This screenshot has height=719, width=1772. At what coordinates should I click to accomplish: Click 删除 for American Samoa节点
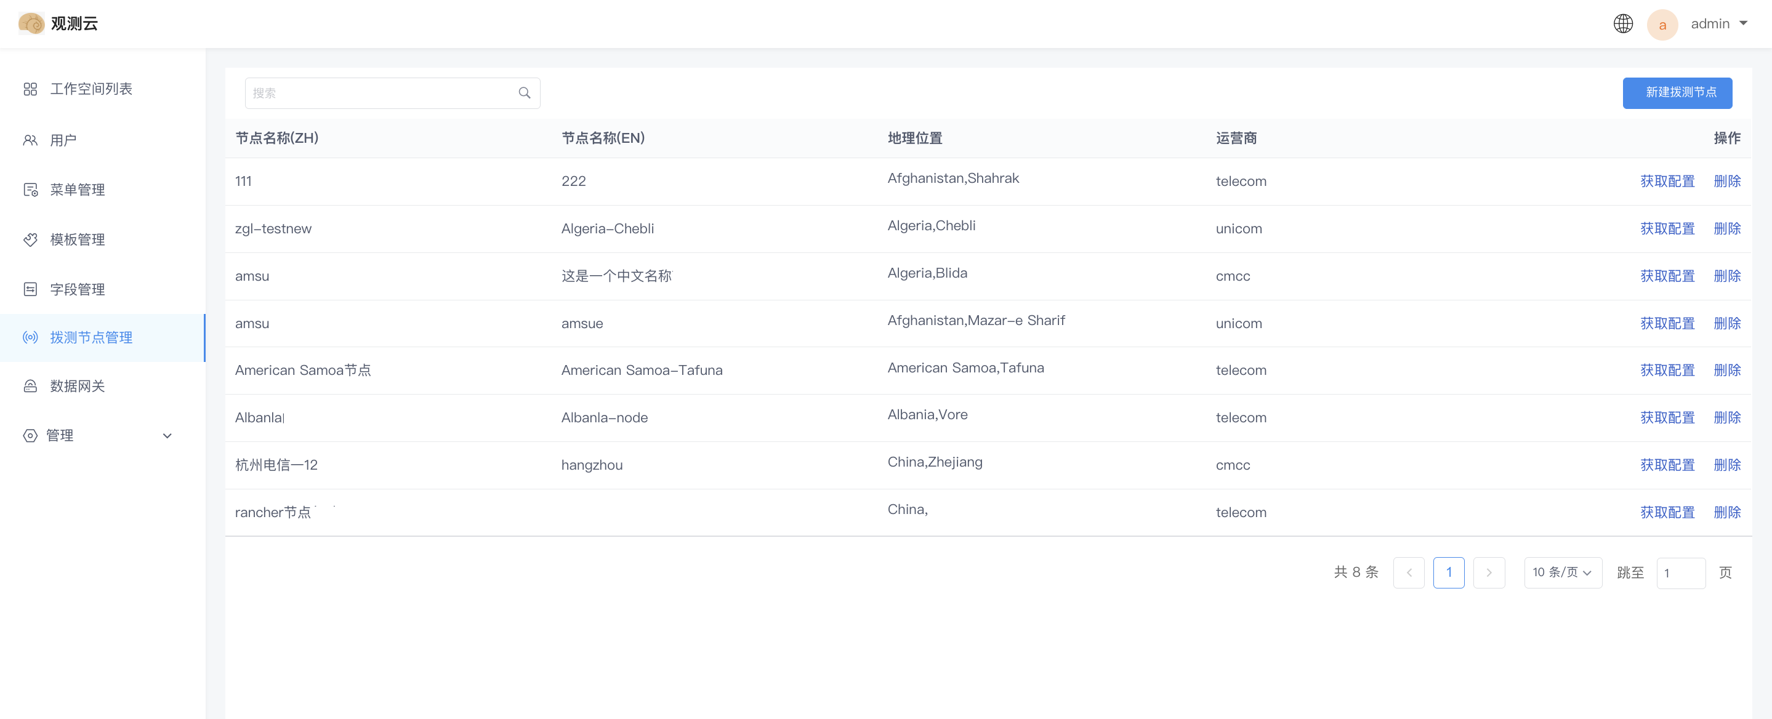click(x=1726, y=370)
